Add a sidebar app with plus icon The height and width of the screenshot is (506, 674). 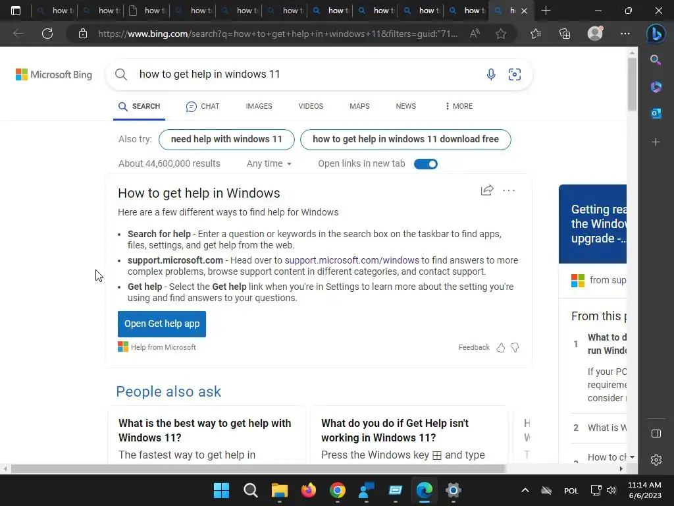(x=656, y=142)
